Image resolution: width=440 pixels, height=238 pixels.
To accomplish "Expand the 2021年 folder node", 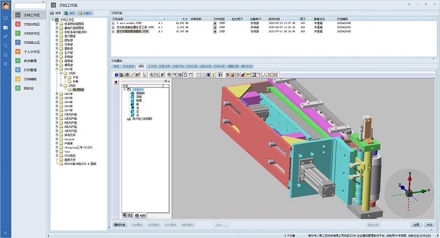I will pos(57,94).
